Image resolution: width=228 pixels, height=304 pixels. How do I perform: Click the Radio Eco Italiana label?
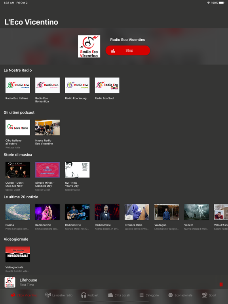point(17,98)
